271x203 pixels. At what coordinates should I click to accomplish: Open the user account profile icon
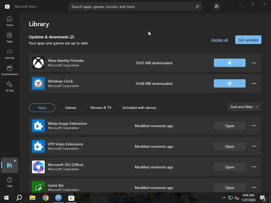coord(216,7)
